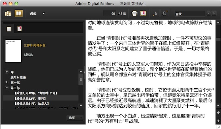
Task: Click the page number field showing 90
Action: 110,13
